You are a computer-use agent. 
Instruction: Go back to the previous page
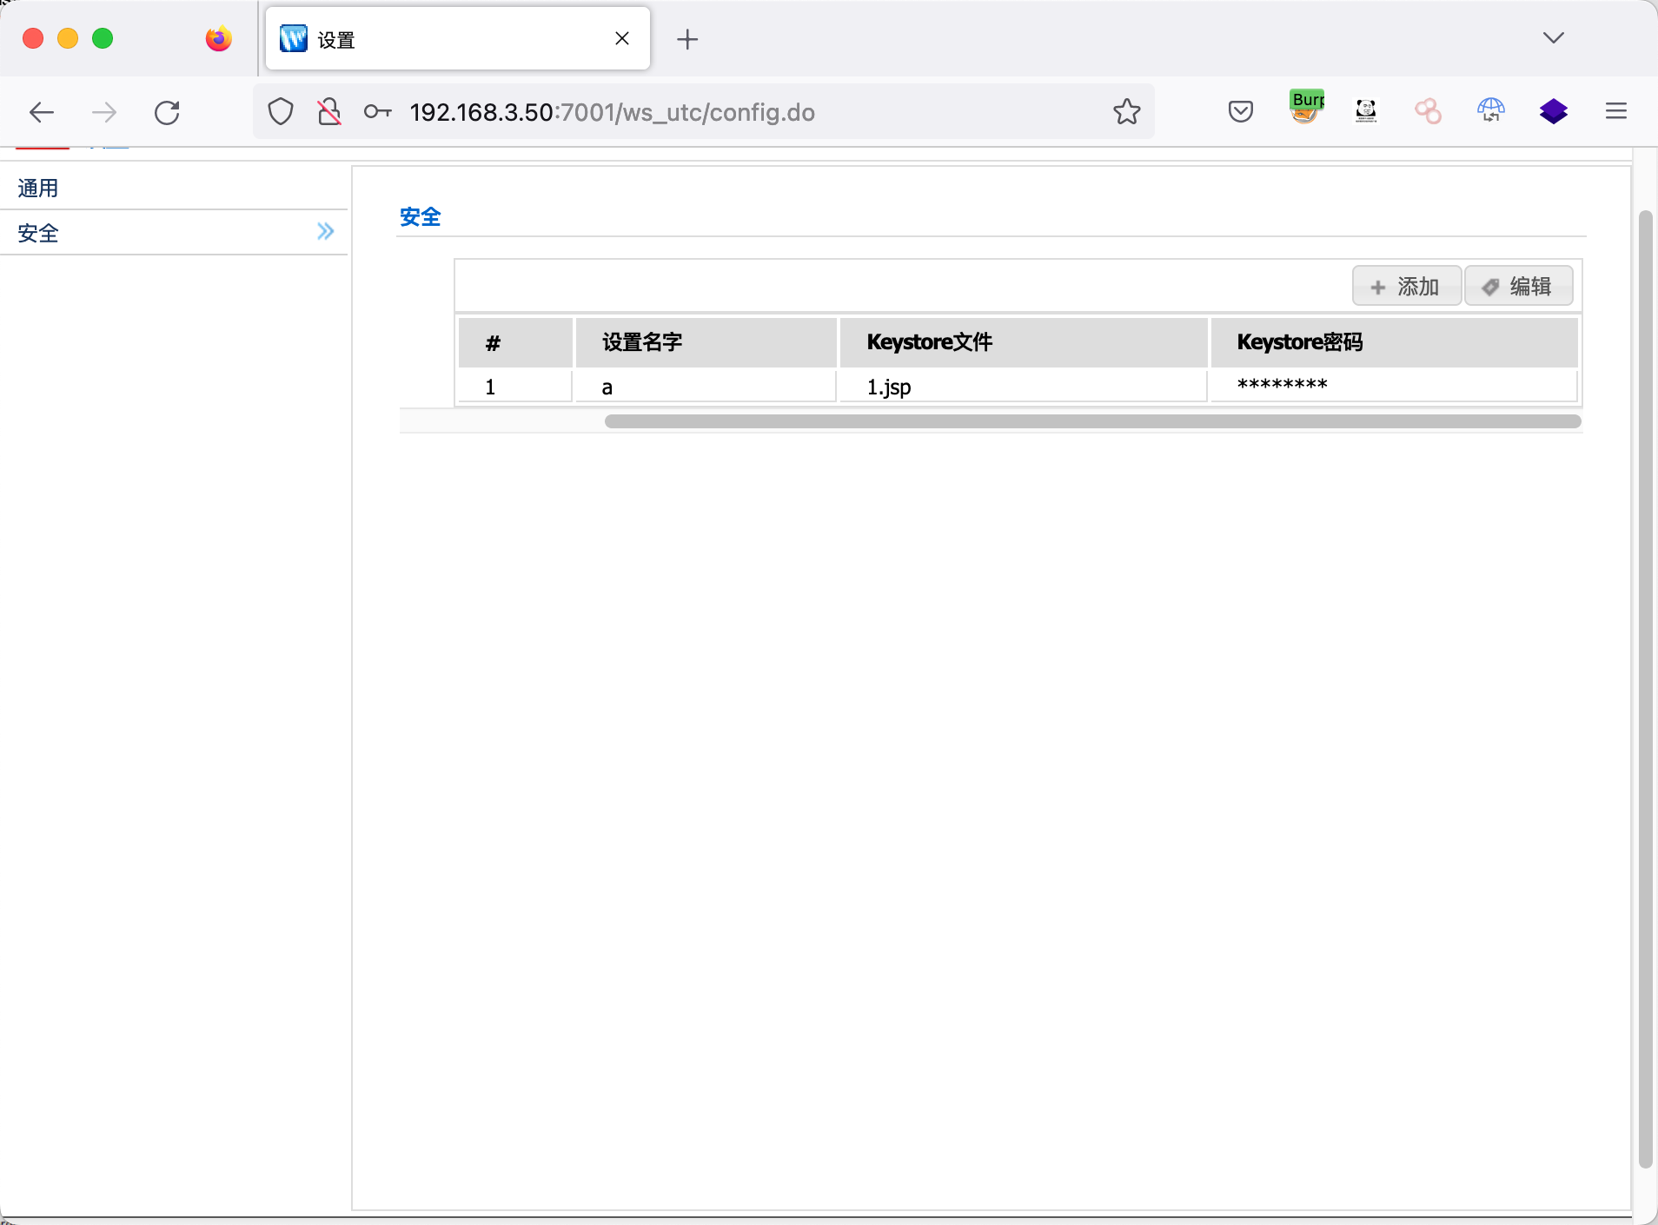(42, 112)
